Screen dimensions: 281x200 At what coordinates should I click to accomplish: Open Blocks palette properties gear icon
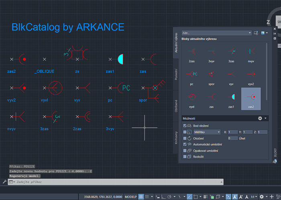[275, 38]
